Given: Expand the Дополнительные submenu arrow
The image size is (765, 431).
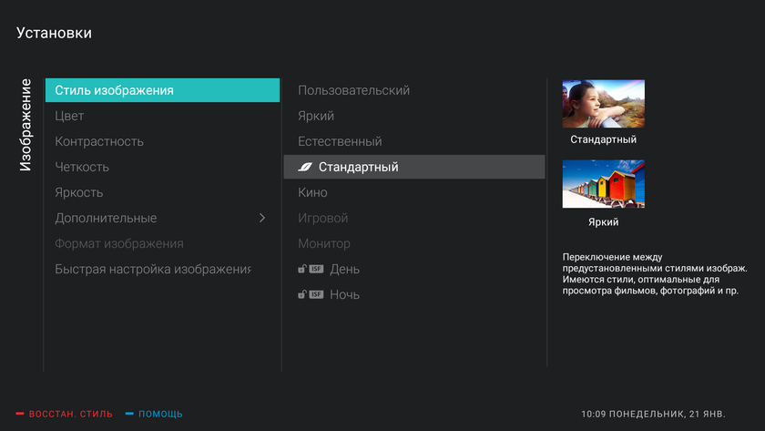Looking at the screenshot, I should (x=262, y=219).
